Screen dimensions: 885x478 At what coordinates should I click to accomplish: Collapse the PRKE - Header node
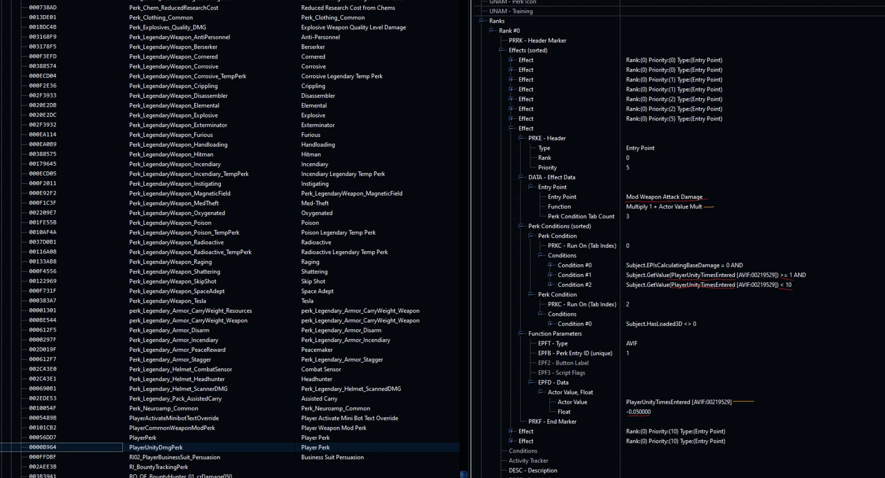click(521, 138)
